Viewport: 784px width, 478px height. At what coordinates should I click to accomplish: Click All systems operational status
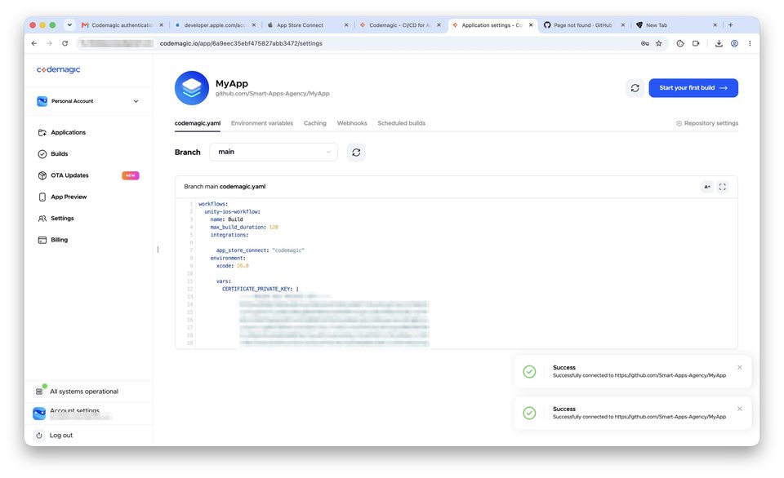(x=78, y=392)
